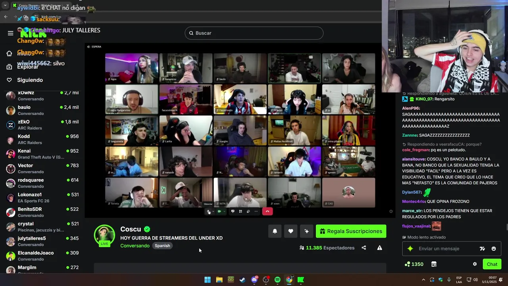This screenshot has width=508, height=286.
Task: Show hidden system tray icons chevron
Action: click(423, 280)
